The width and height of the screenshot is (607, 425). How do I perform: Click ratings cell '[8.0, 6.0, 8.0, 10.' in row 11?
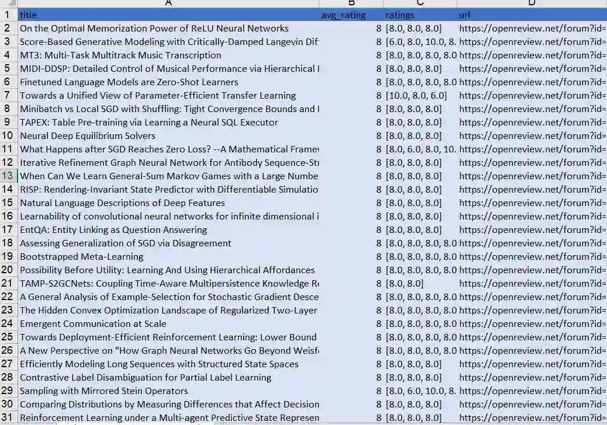(x=420, y=149)
